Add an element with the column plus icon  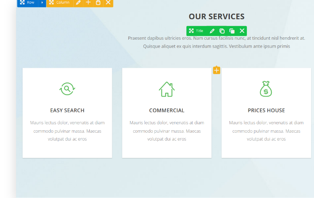tap(88, 2)
